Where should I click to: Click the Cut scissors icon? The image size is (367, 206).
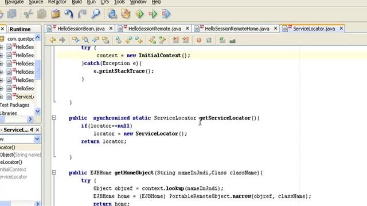28,14
